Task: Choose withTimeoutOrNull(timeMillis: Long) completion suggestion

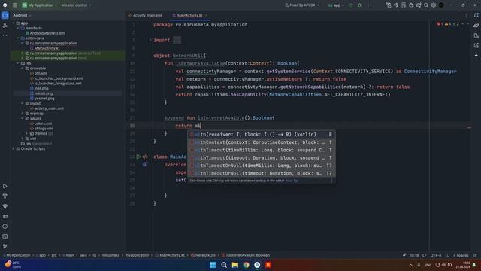Action: pyautogui.click(x=262, y=166)
